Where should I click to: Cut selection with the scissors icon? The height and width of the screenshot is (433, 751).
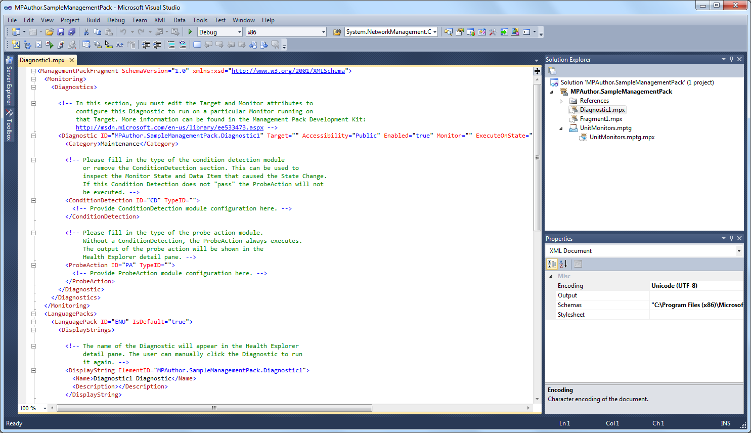(x=86, y=32)
